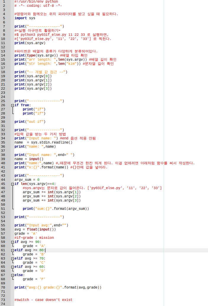Click the "#switch - case doesn't exist" comment
Viewport: 208px width, 306px height.
coord(43,300)
